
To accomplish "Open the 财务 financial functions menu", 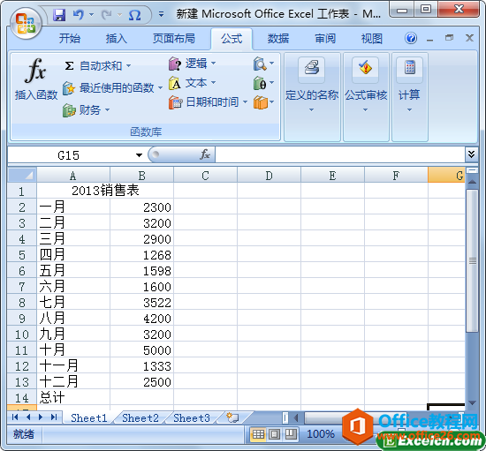I will 87,110.
